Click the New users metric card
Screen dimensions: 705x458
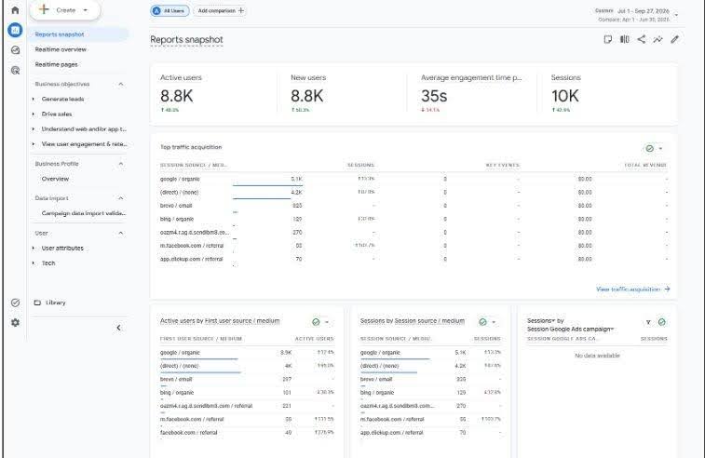click(345, 93)
